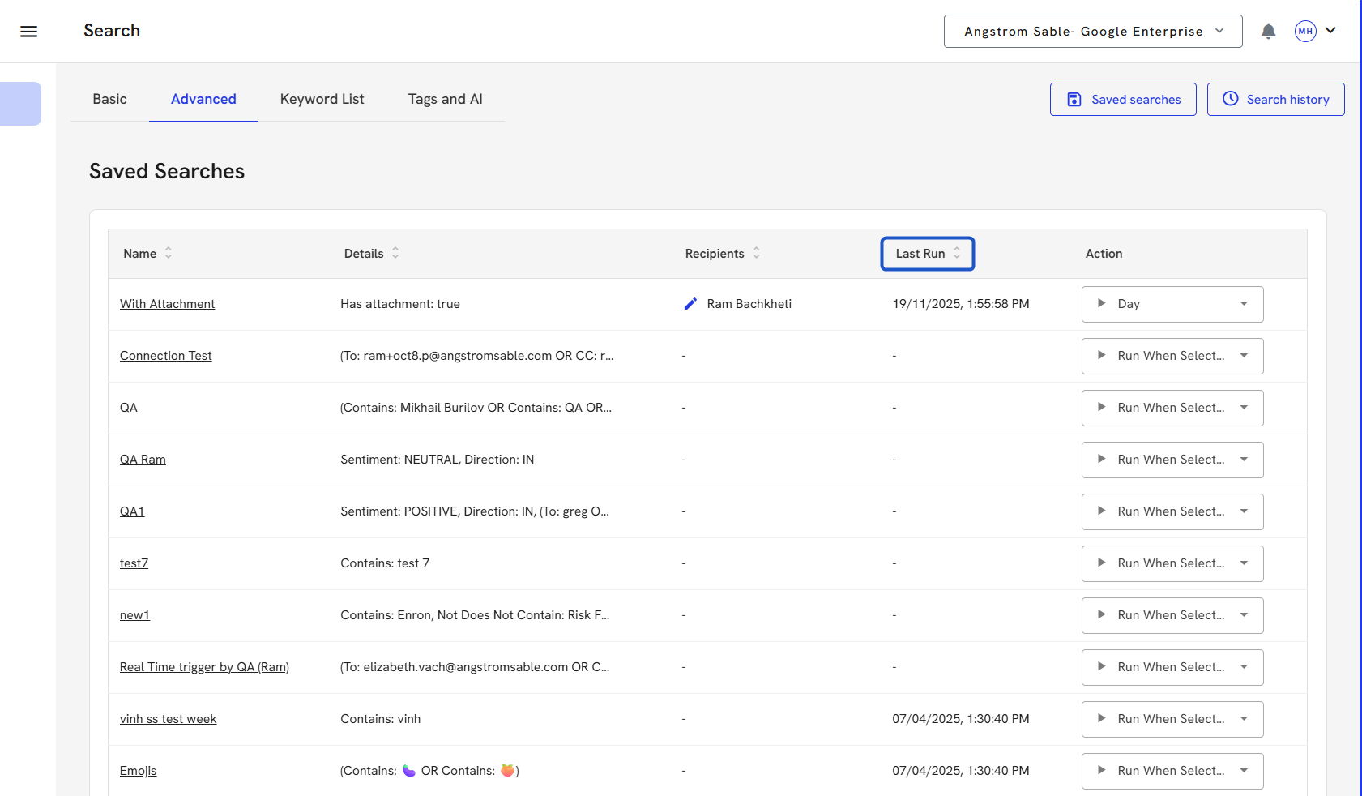Click the Saved searches button
This screenshot has width=1362, height=796.
pyautogui.click(x=1123, y=100)
